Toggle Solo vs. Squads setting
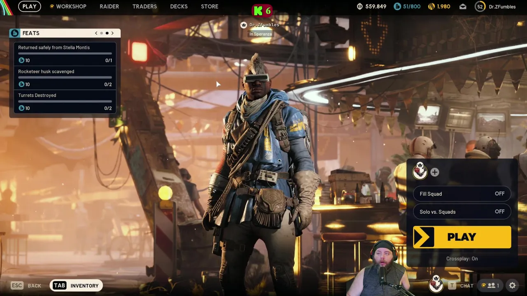The image size is (527, 296). pyautogui.click(x=462, y=212)
